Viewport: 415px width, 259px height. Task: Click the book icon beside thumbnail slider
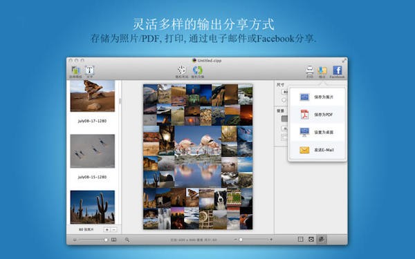(x=114, y=240)
